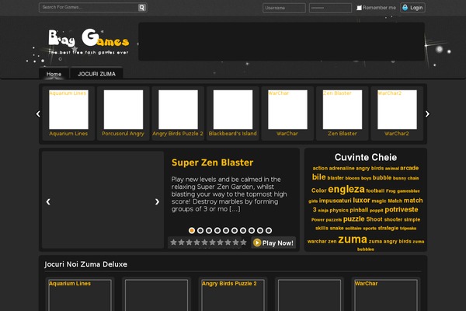Open the potriveste keyword tag
This screenshot has width=466, height=311.
tap(402, 209)
